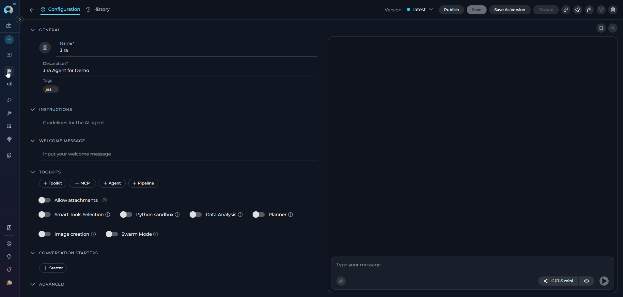Viewport: 623px width, 297px height.
Task: Add a Toolkit with the + Toolkit button
Action: pos(53,183)
